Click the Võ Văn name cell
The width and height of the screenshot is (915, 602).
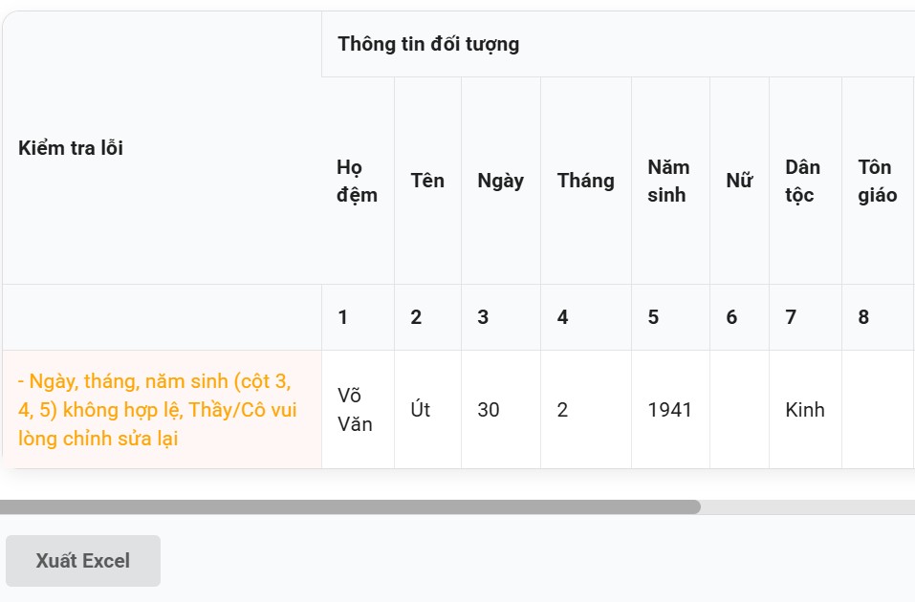pyautogui.click(x=355, y=410)
